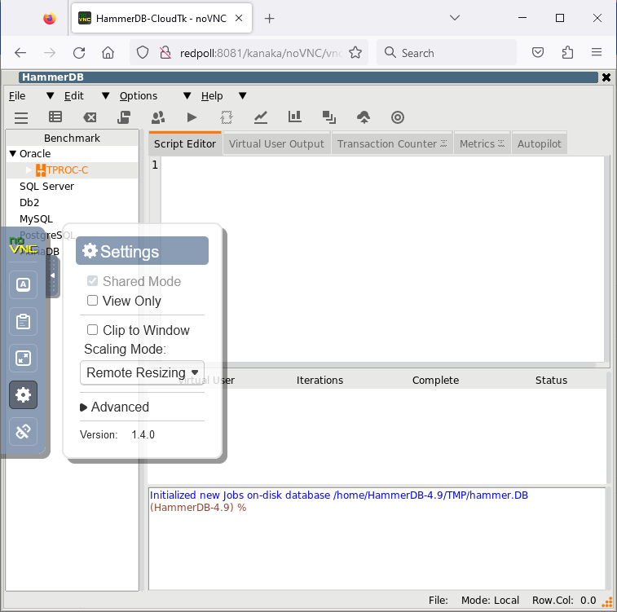Image resolution: width=617 pixels, height=612 pixels.
Task: Close HammerDB window with the X icon
Action: coord(606,77)
